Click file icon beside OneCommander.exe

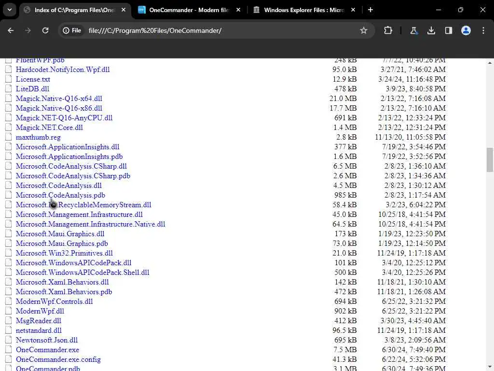[x=9, y=350]
